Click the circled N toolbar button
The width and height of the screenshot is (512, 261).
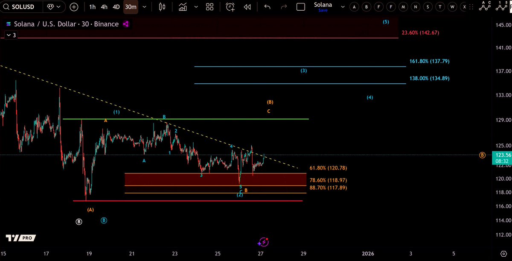coord(416,7)
